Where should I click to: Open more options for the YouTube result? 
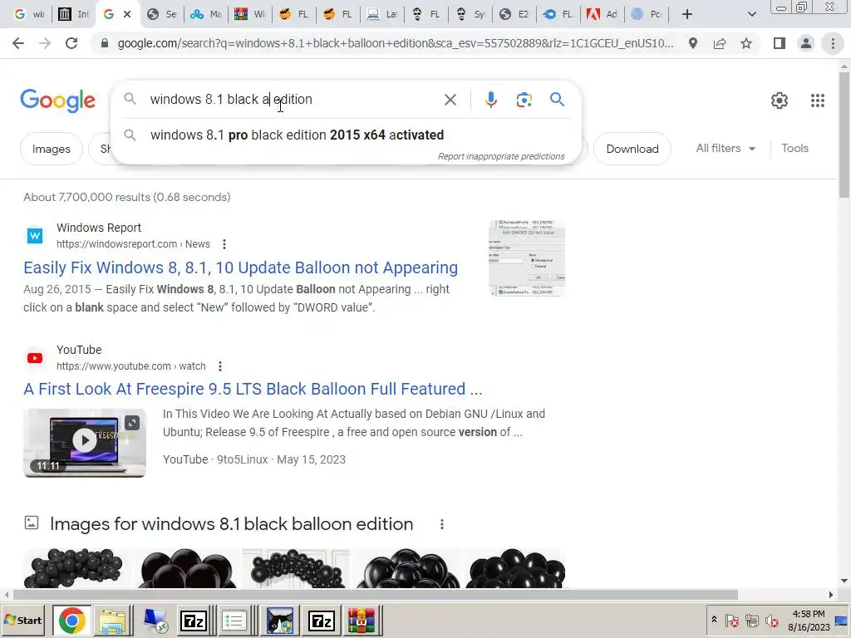coord(219,366)
